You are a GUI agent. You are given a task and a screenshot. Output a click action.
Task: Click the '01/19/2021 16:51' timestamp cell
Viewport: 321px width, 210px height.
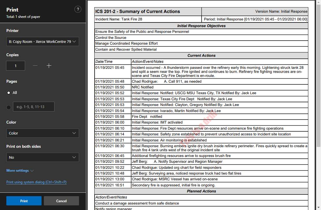(x=113, y=185)
